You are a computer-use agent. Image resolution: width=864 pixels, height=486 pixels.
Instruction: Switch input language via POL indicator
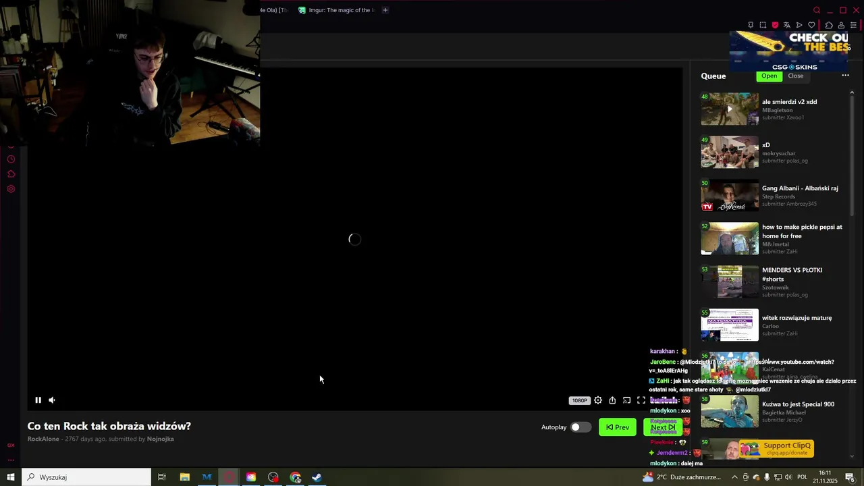pos(801,477)
